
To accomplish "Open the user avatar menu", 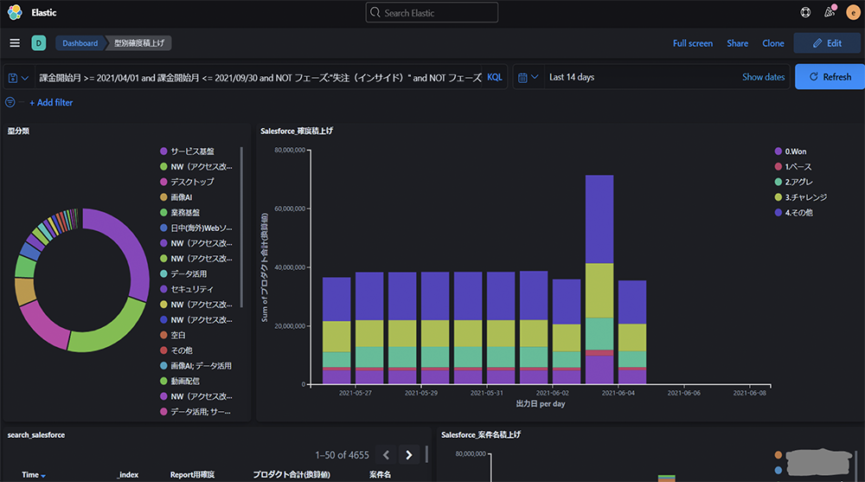I will click(x=854, y=12).
